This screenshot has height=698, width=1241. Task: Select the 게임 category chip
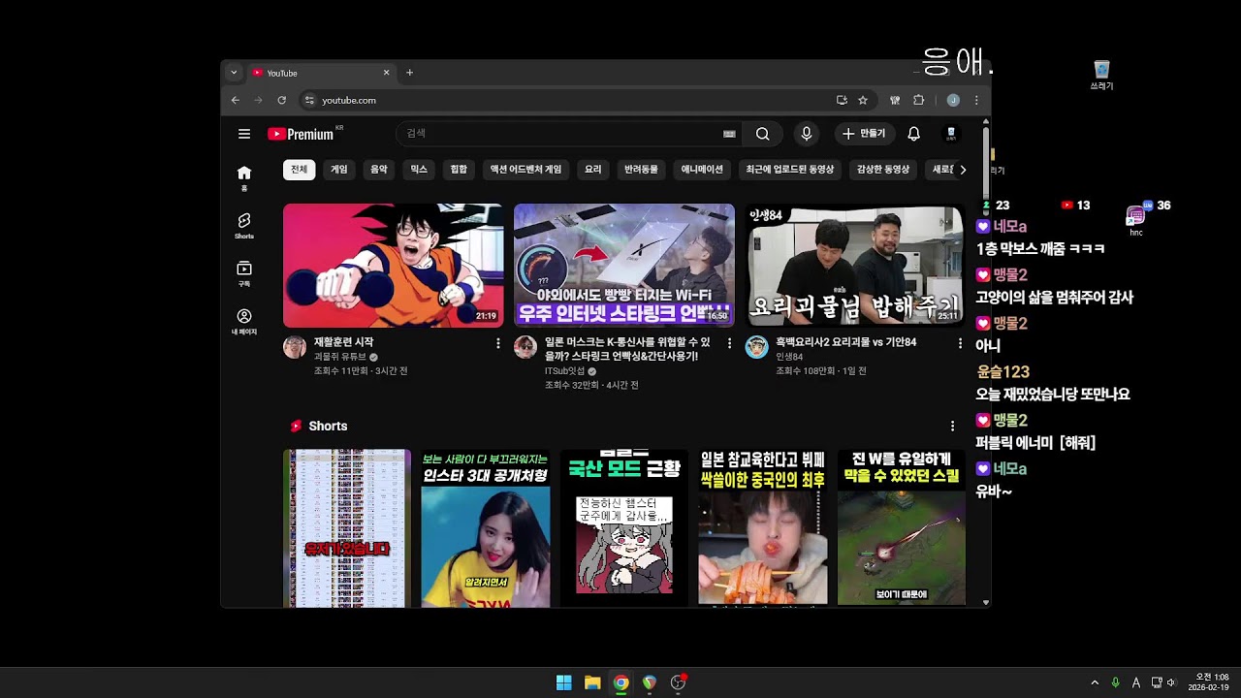tap(339, 170)
